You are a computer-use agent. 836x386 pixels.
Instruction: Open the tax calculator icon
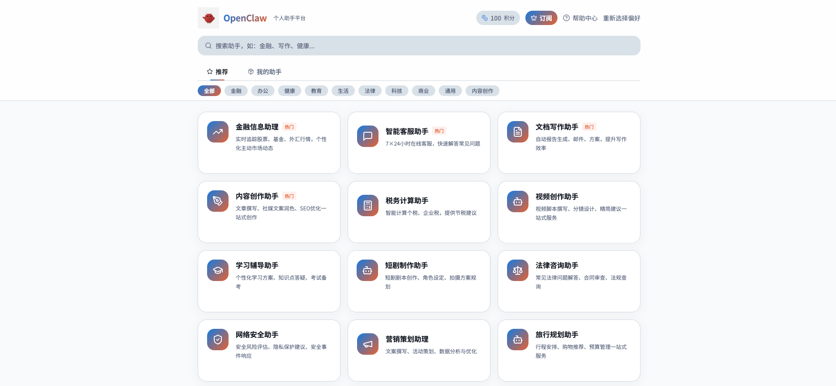pyautogui.click(x=368, y=206)
